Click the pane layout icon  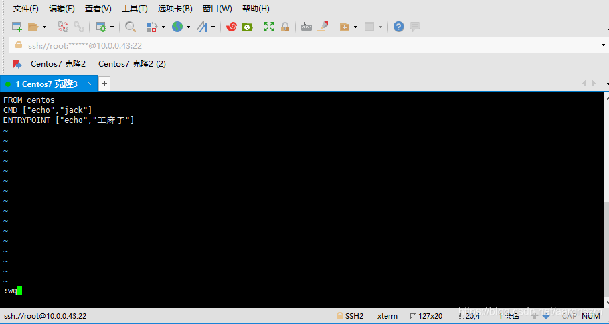(x=369, y=27)
